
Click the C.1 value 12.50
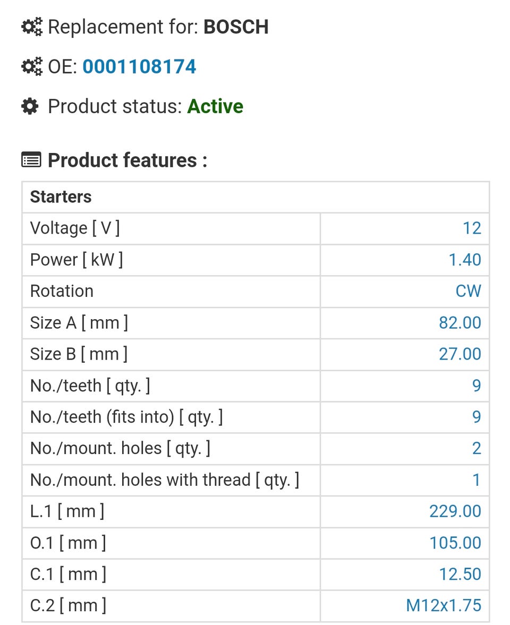tap(460, 574)
